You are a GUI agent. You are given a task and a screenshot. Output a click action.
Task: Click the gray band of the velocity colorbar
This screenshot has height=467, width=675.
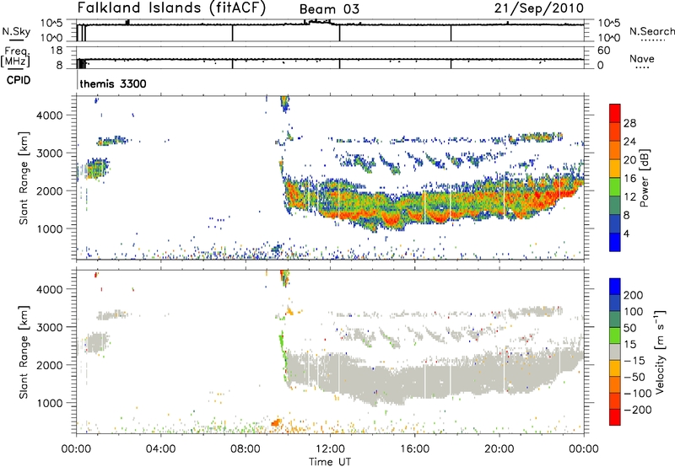(615, 352)
